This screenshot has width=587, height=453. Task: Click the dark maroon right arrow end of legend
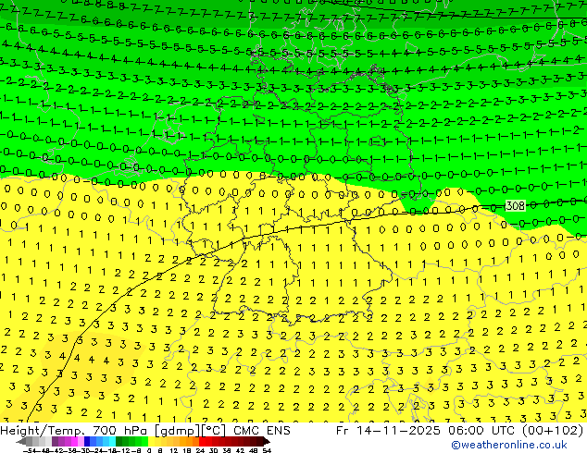click(266, 442)
